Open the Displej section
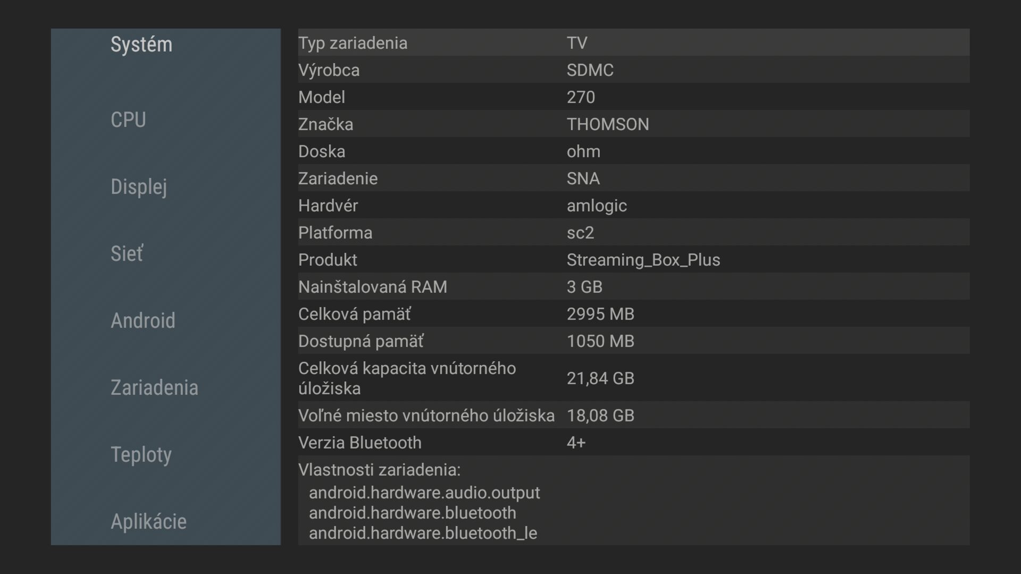 pyautogui.click(x=139, y=187)
